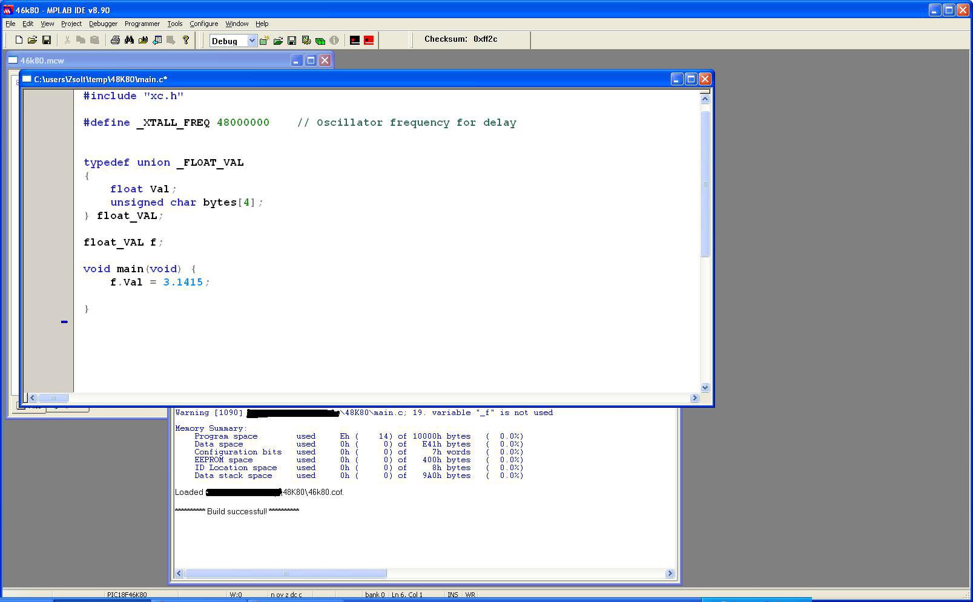Click the Paste clipboard icon
973x602 pixels.
94,40
